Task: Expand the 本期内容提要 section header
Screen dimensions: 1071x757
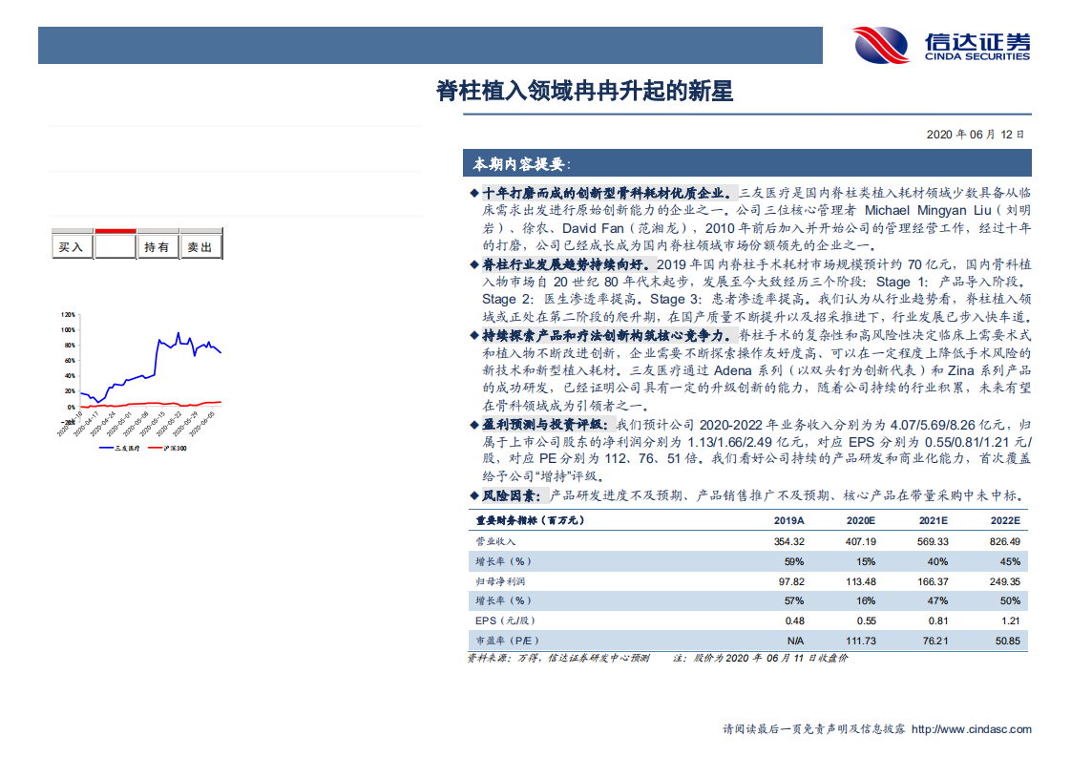Action: (520, 161)
